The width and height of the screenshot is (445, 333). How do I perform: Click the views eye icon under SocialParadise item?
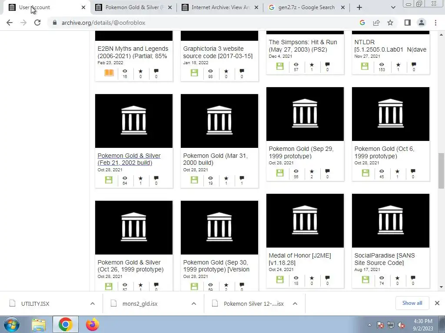[382, 278]
